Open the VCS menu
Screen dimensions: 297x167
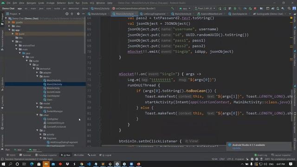click(92, 3)
